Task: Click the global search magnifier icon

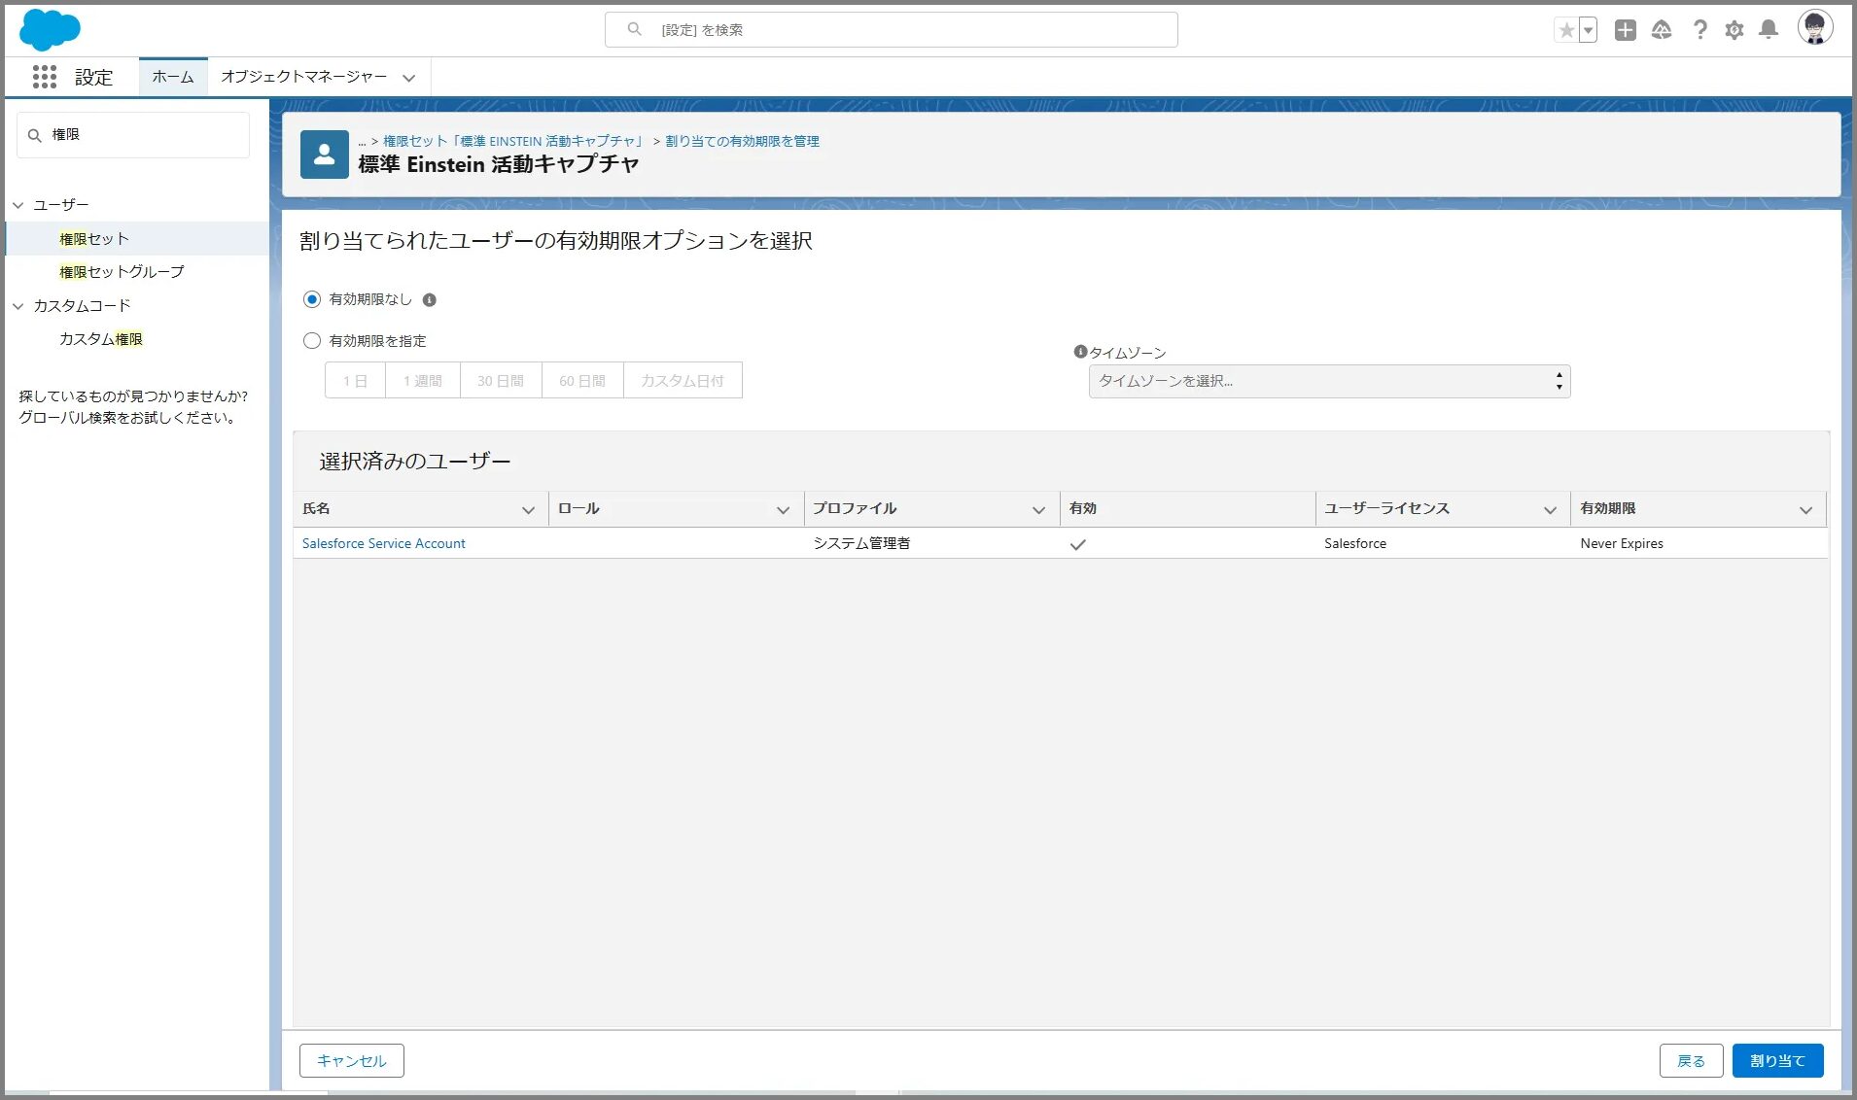Action: (x=634, y=29)
